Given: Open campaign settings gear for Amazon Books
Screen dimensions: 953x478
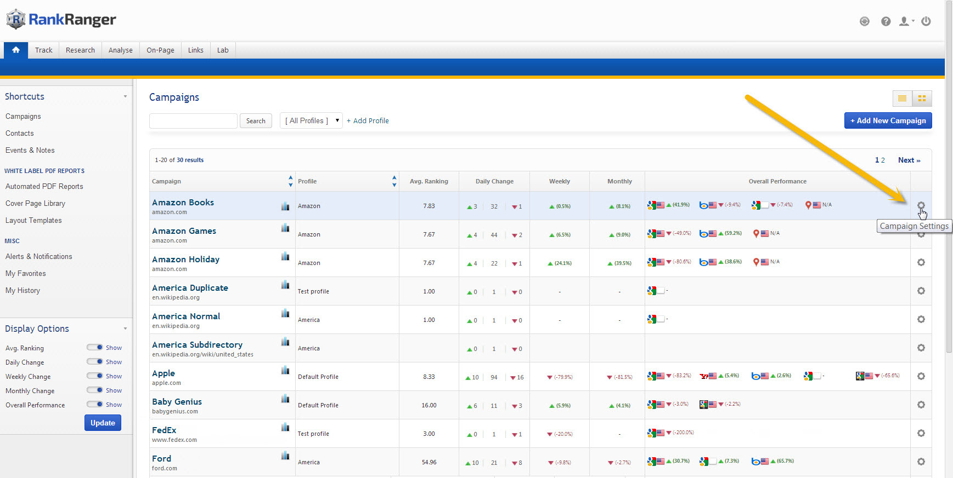Looking at the screenshot, I should 921,205.
